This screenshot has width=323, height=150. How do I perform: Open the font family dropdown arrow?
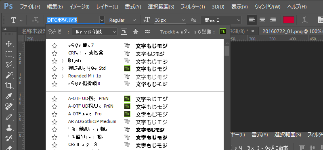(x=102, y=20)
